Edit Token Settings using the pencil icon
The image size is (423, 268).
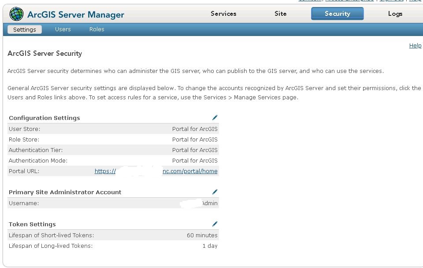215,224
